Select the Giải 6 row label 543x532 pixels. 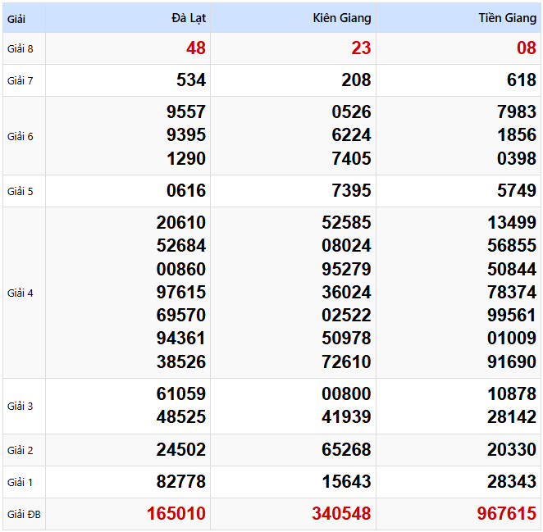(x=21, y=136)
